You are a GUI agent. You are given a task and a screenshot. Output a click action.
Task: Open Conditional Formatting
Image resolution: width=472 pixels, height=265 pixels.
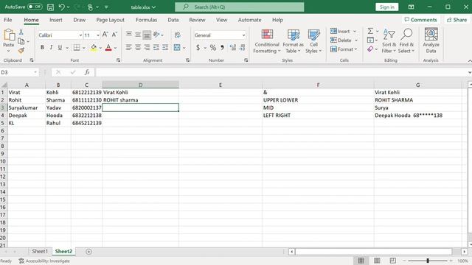click(267, 41)
